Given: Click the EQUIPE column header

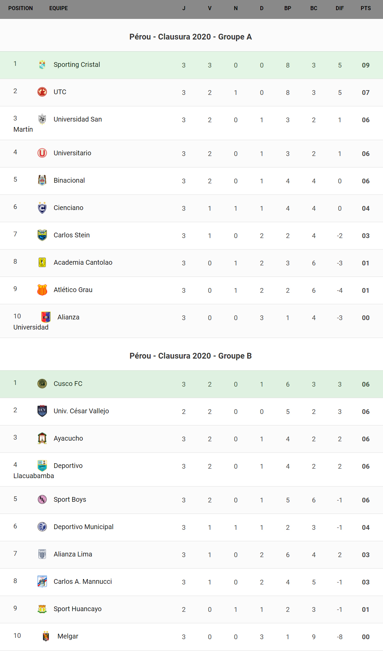Looking at the screenshot, I should [x=58, y=8].
